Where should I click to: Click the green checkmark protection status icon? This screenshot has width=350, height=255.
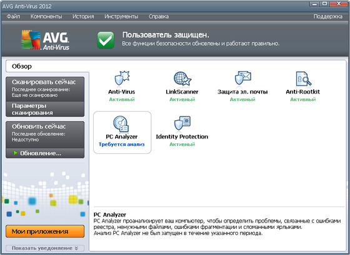[x=106, y=40]
